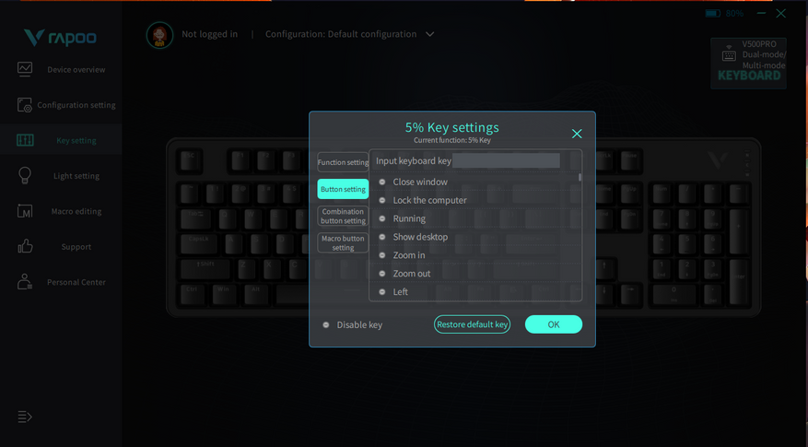Select the Show desktop radio option
The width and height of the screenshot is (808, 447).
tap(382, 237)
